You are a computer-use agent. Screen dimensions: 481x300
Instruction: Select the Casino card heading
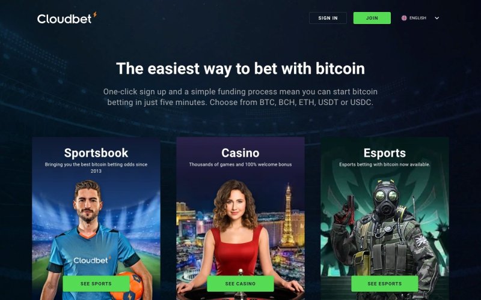240,153
